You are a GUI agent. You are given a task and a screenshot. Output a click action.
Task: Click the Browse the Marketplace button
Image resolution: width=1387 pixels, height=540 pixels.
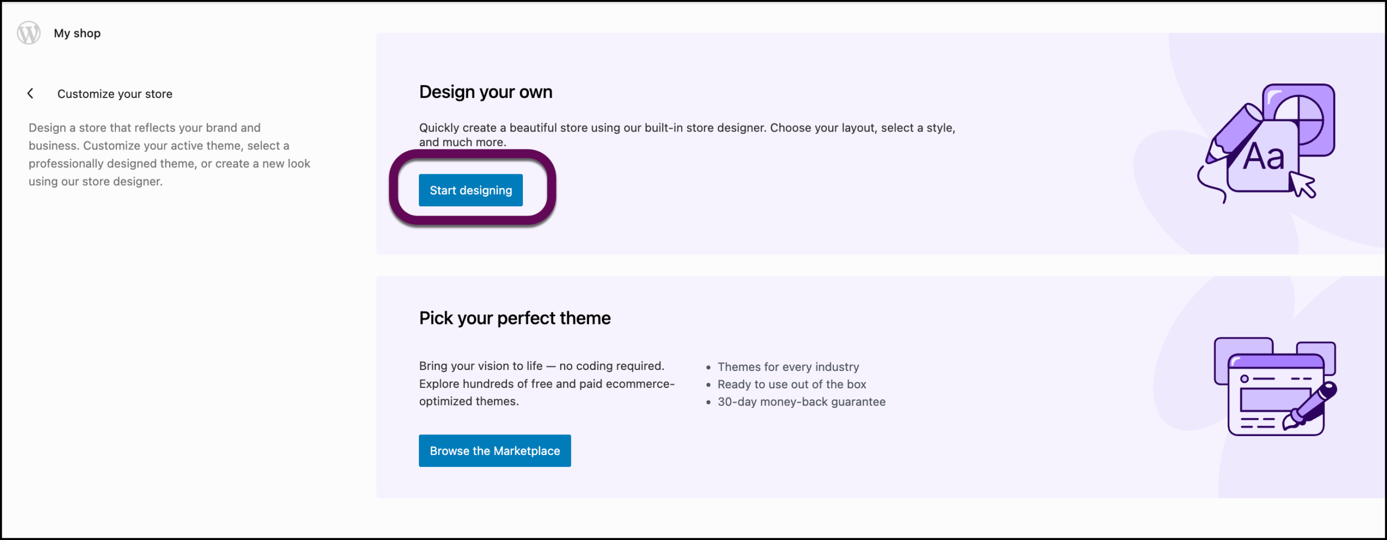pos(494,450)
